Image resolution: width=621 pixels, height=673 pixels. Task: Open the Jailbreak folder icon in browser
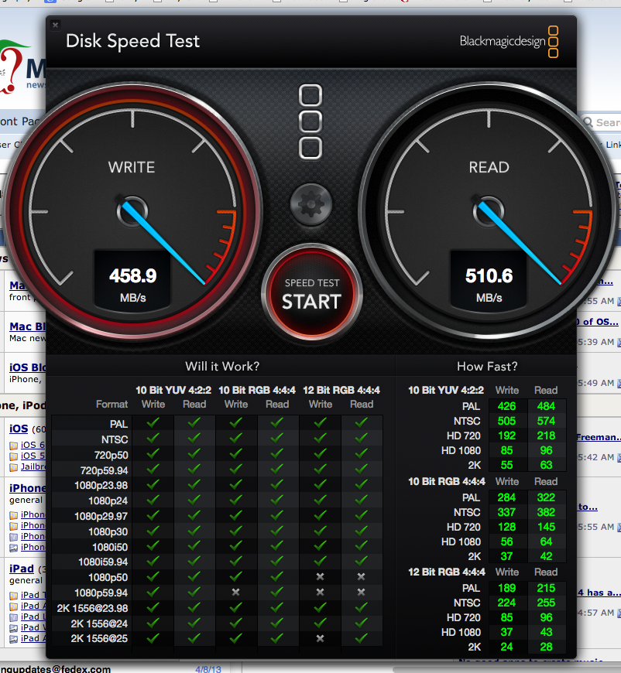tap(14, 467)
